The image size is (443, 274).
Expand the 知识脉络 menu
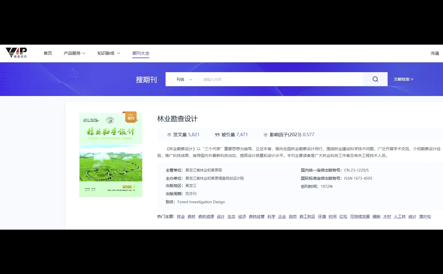(109, 53)
